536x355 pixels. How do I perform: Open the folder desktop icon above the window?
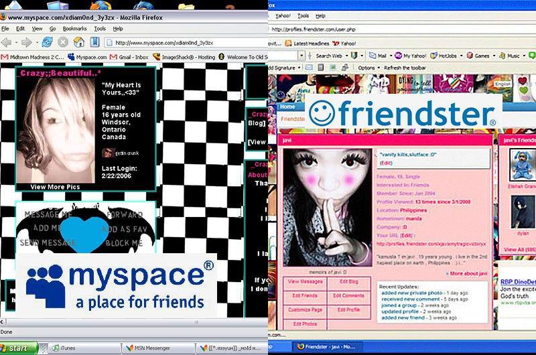[x=186, y=6]
